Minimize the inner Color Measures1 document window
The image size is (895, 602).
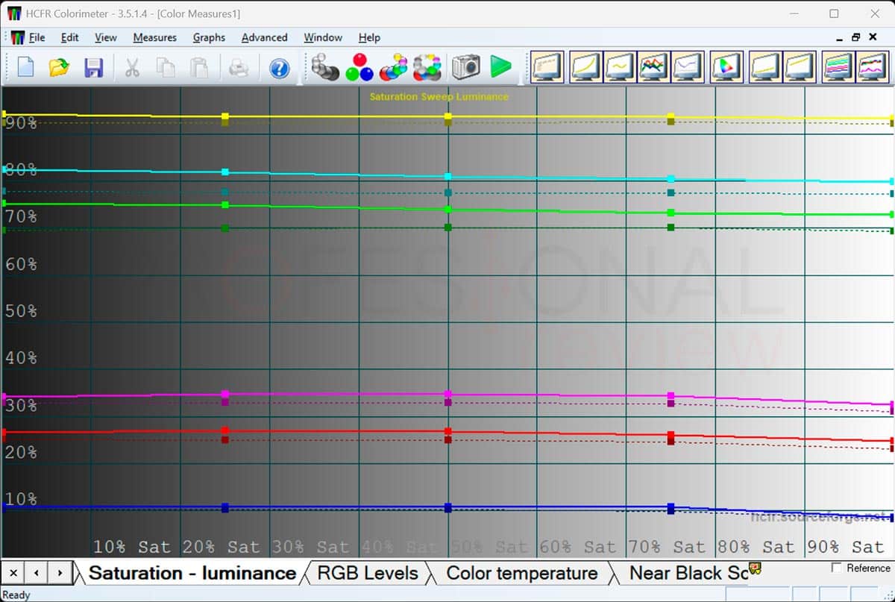click(x=840, y=37)
